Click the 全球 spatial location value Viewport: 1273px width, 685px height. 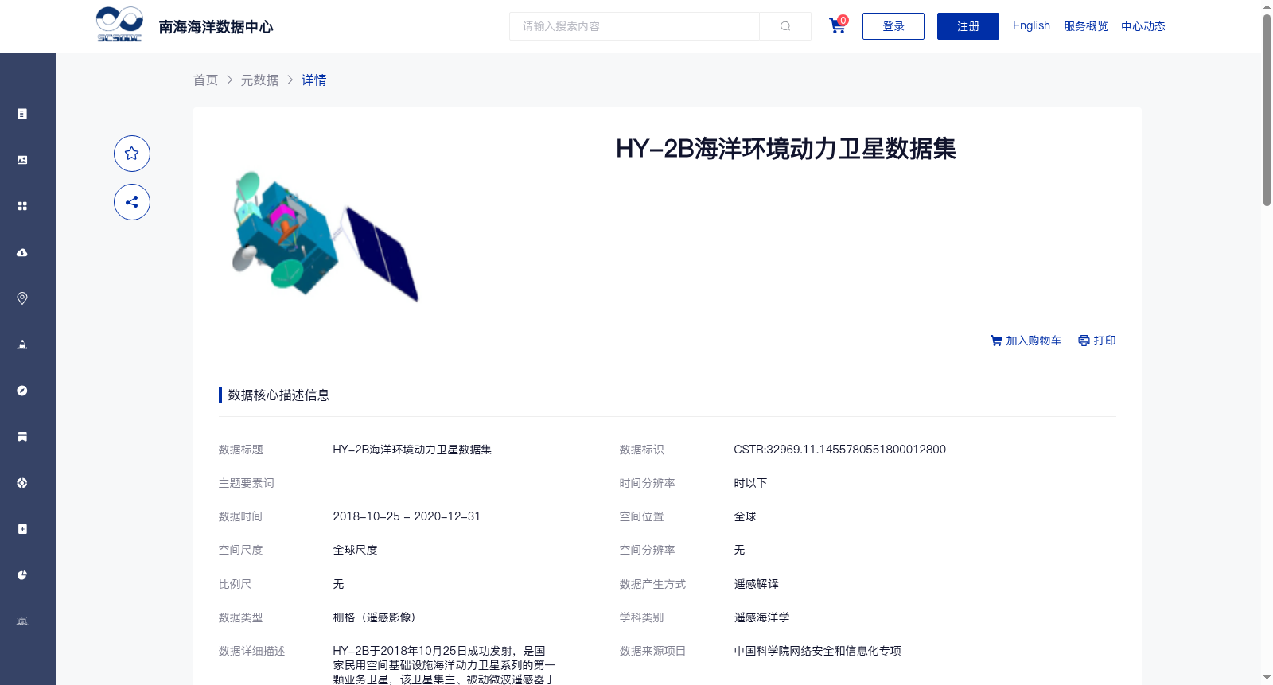tap(745, 516)
